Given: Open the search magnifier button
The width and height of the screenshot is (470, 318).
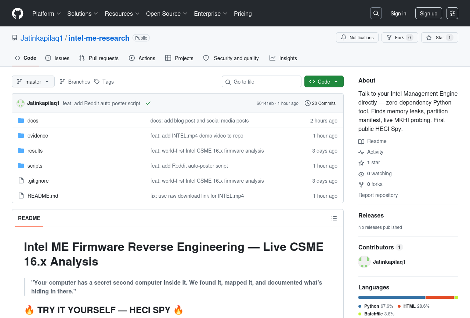Looking at the screenshot, I should [376, 13].
